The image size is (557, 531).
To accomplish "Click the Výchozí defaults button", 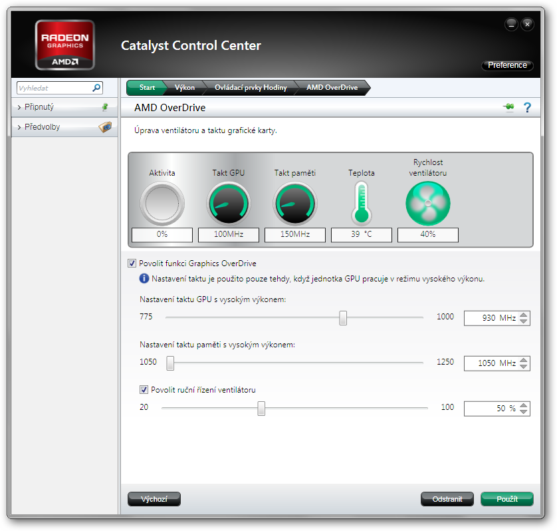I will 154,499.
